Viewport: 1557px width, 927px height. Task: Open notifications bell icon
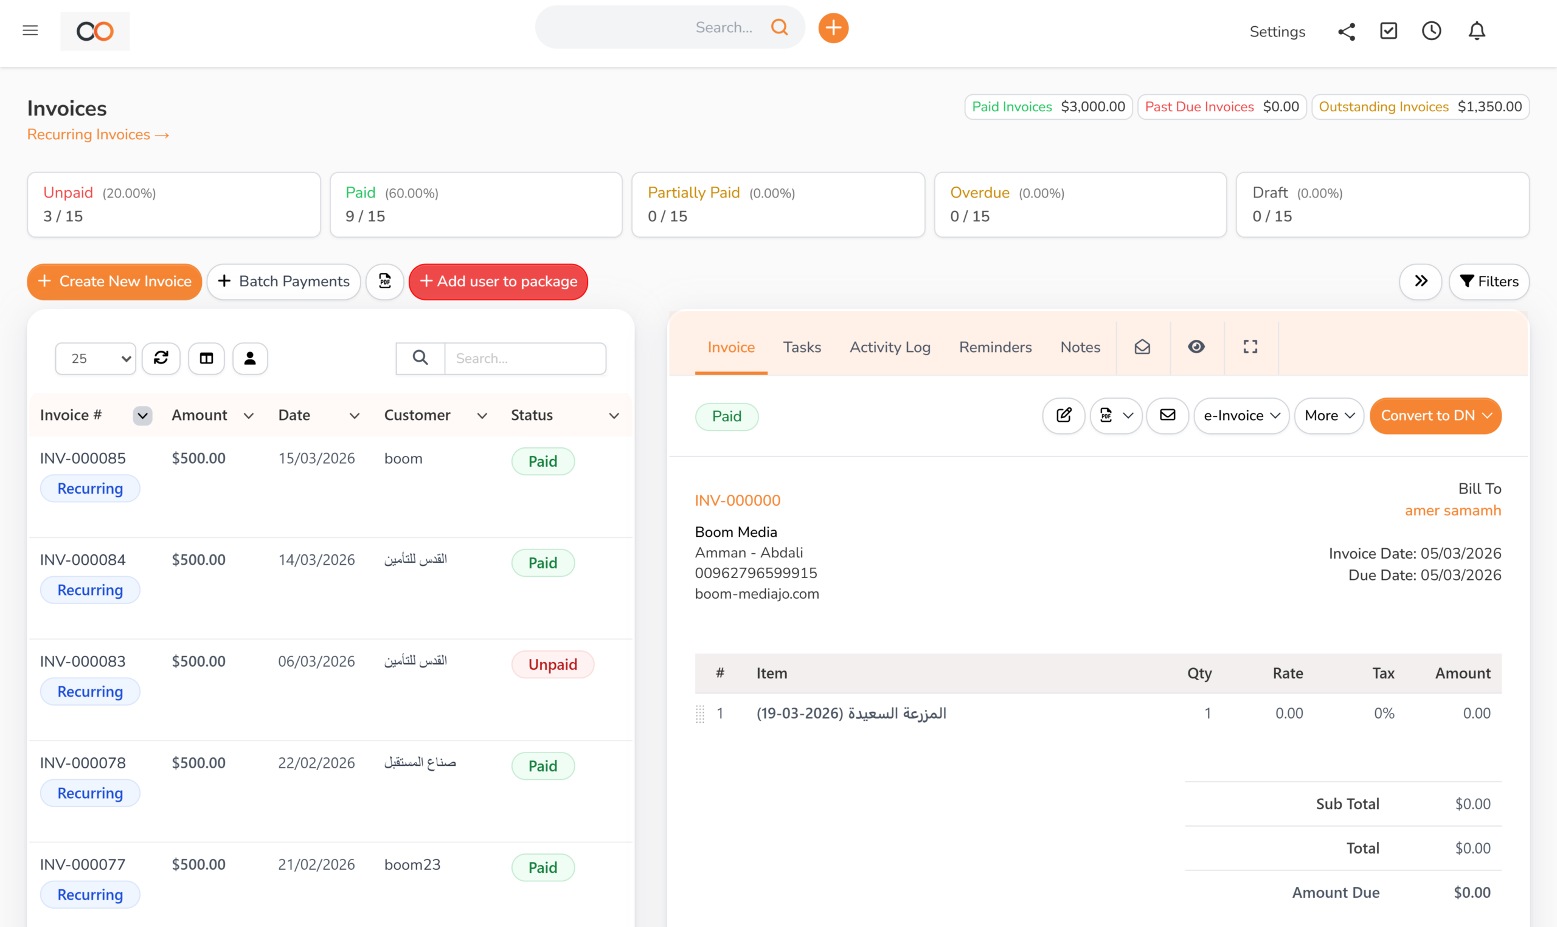1476,31
